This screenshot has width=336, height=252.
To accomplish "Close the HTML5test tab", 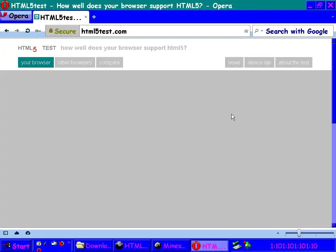I will tap(86, 17).
